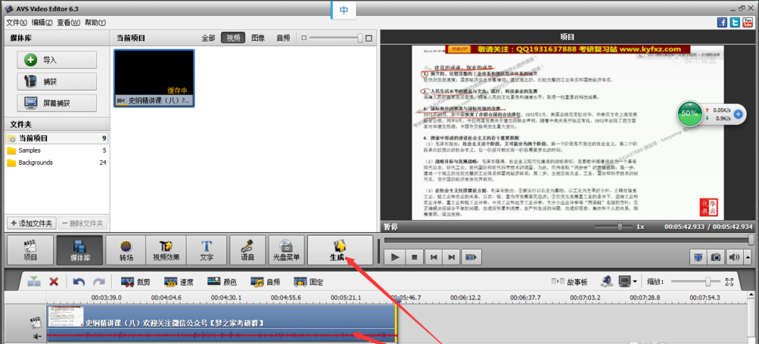Open the Twitter icon in top right
The width and height of the screenshot is (759, 344).
736,22
